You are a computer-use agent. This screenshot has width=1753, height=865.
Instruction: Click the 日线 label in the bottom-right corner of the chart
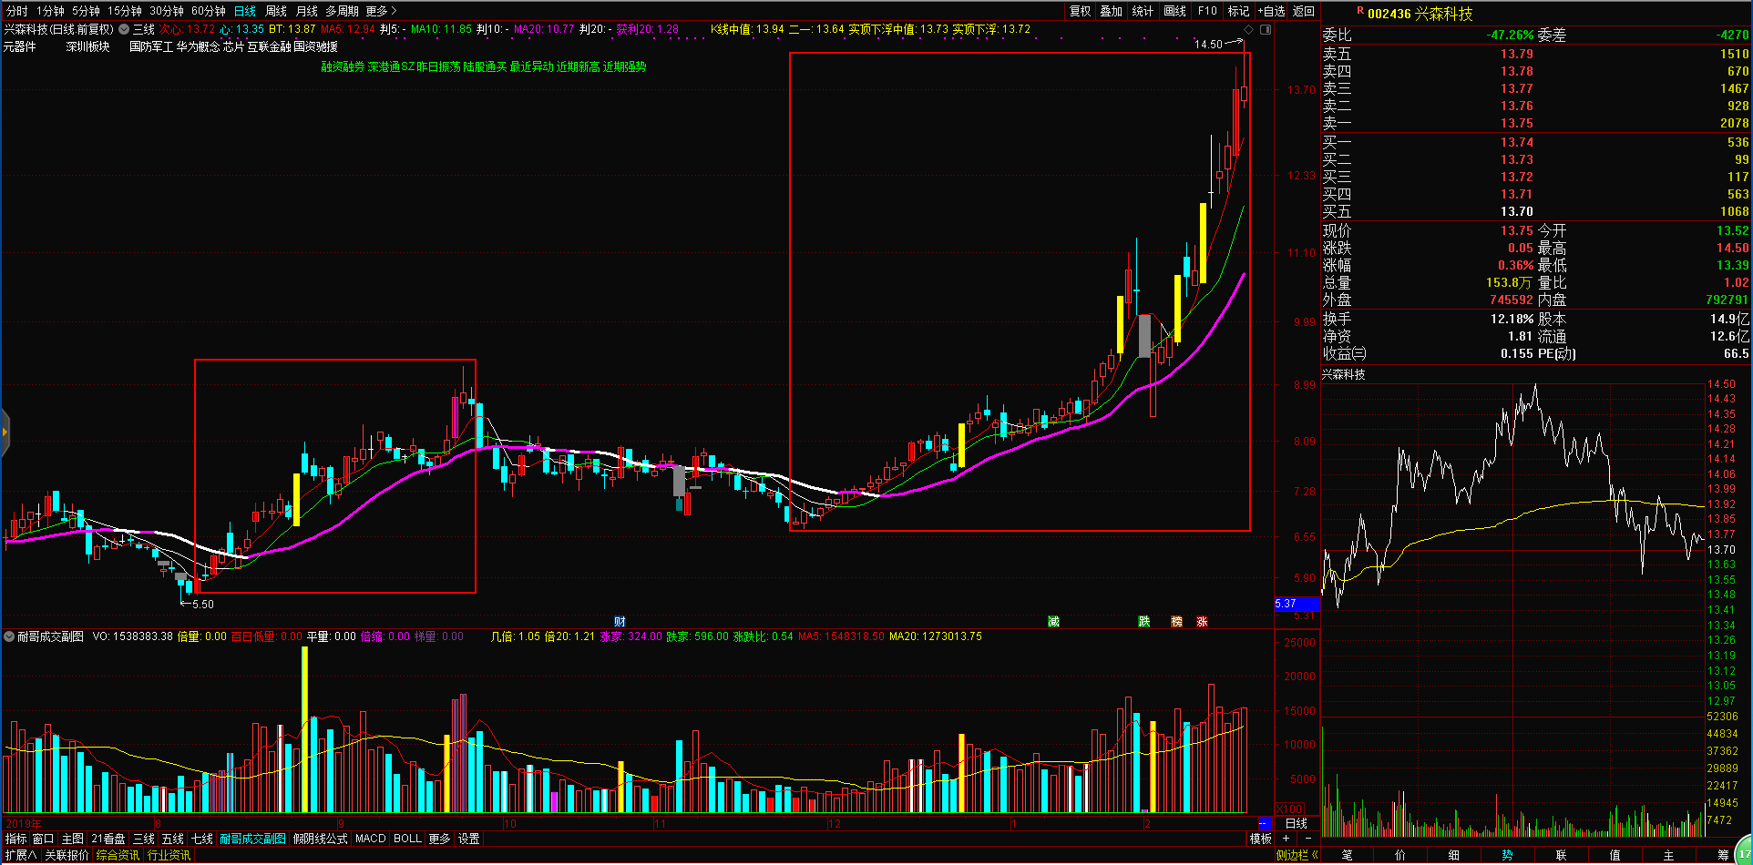coord(1297,823)
